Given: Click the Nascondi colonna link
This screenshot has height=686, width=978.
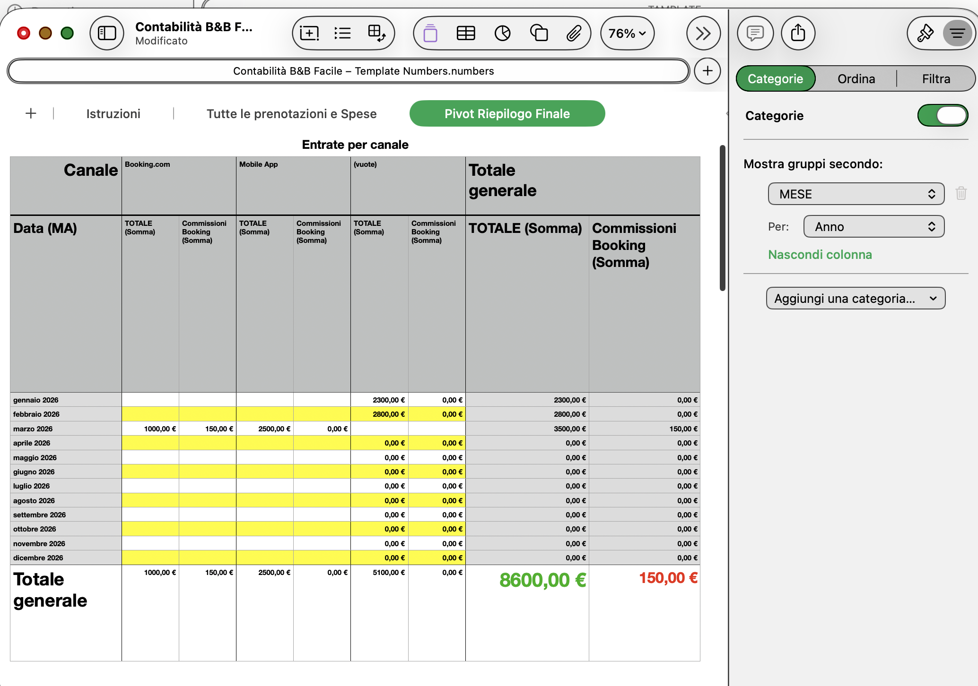Looking at the screenshot, I should (820, 255).
